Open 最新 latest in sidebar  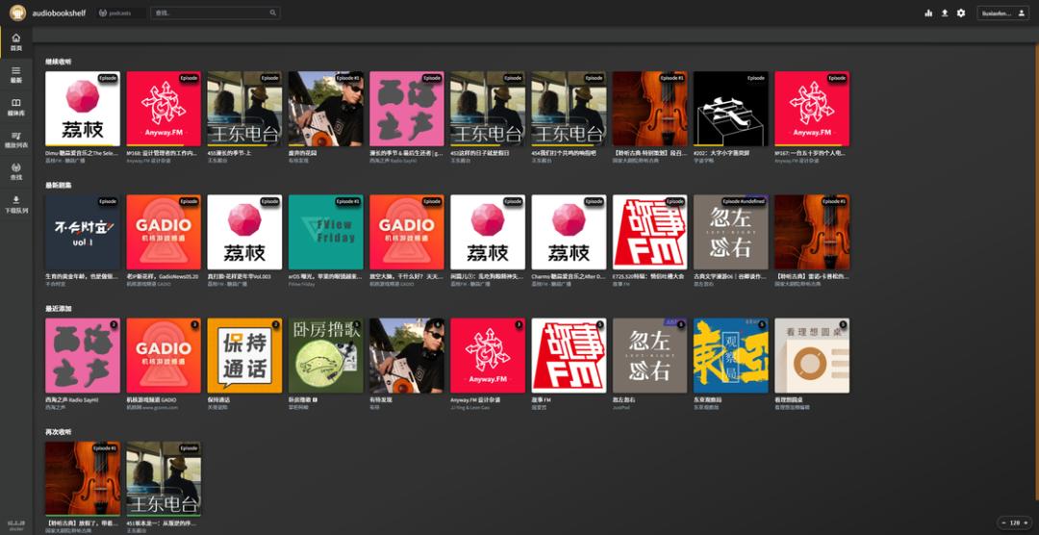16,74
